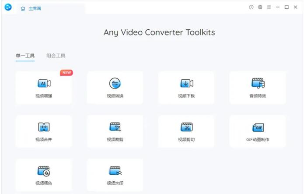This screenshot has width=304, height=194.
Task: Switch to the 组合工具 tab
Action: pos(56,56)
